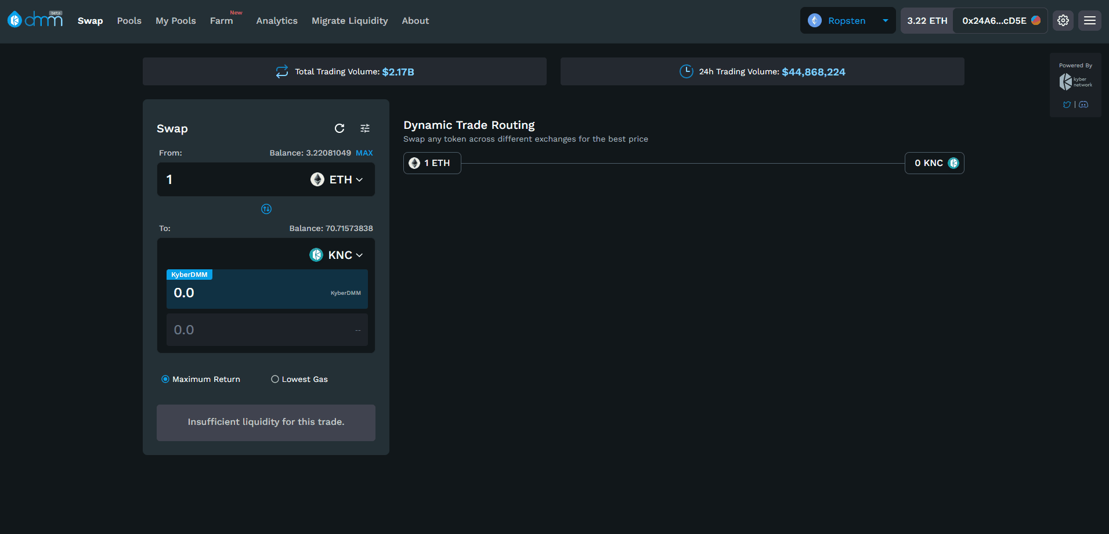This screenshot has width=1109, height=534.
Task: Select the Lowest Gas option
Action: [275, 379]
